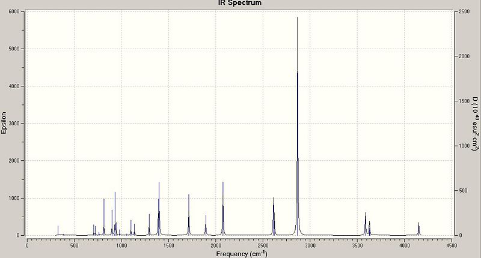Click the 500 tick on Frequency axis
Screen dimensions: 481x258
(74, 245)
